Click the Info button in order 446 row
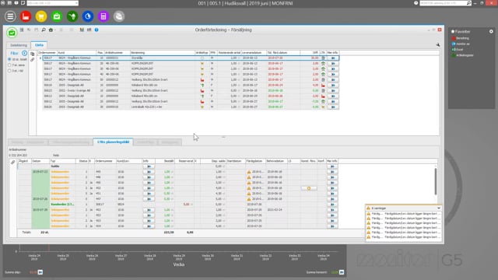Viewport: 498px width, 280px height. 149,177
